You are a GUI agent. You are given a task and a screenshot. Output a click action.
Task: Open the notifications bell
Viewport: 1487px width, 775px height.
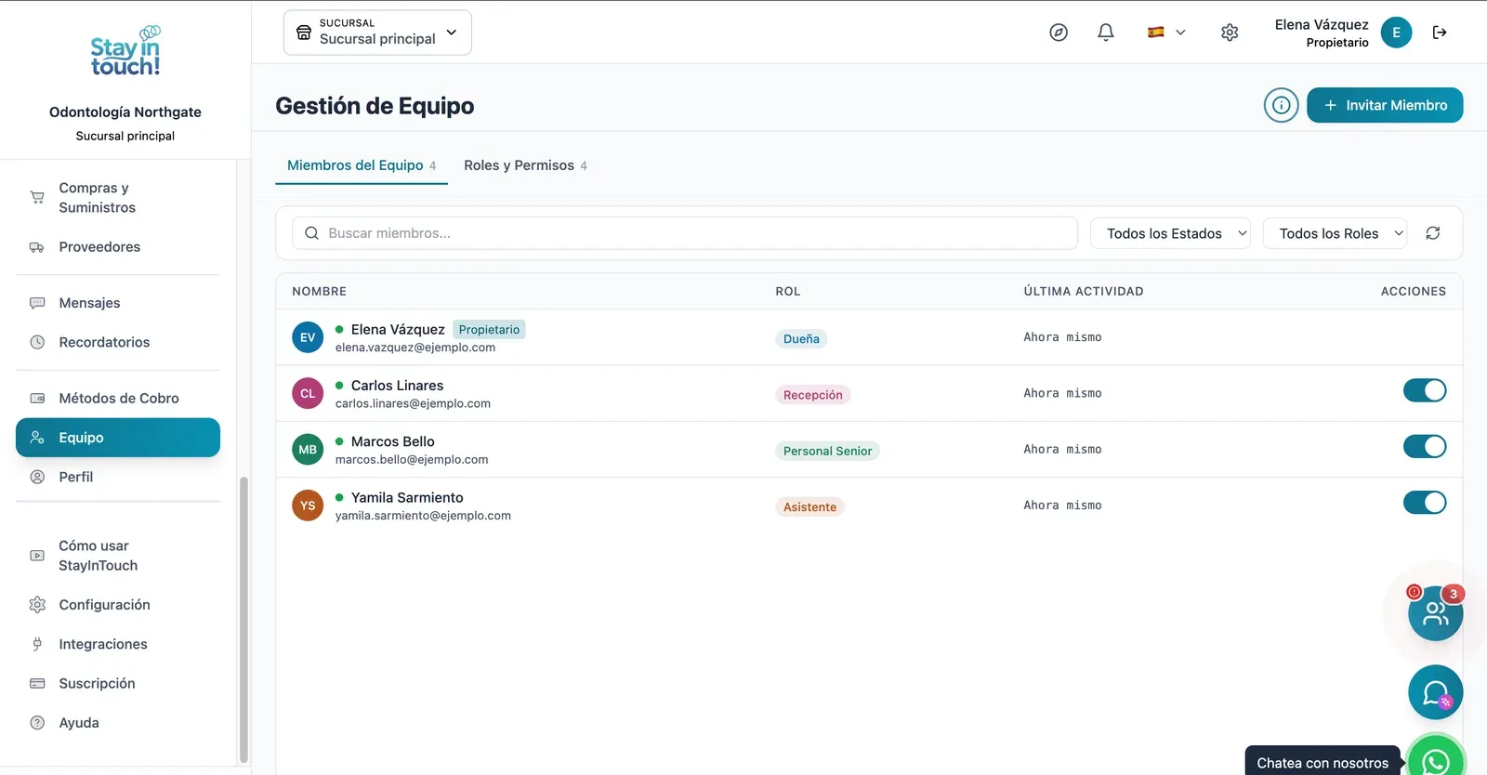pos(1106,33)
